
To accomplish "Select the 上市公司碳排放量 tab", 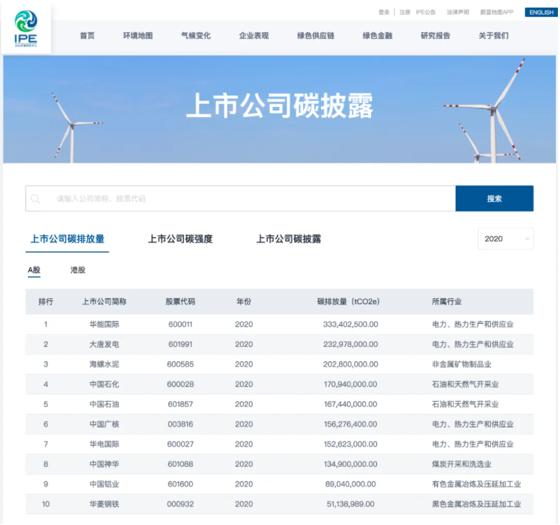I will [x=67, y=239].
